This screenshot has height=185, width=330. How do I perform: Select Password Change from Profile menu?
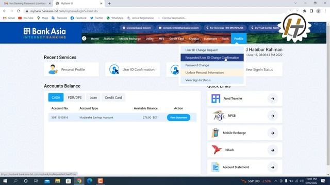coord(212,65)
